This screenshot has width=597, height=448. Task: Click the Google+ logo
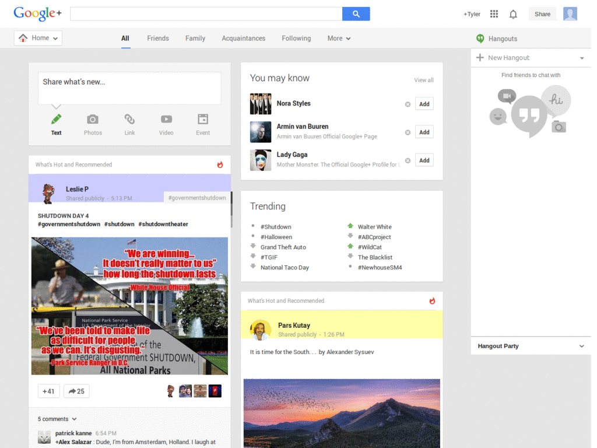(37, 14)
